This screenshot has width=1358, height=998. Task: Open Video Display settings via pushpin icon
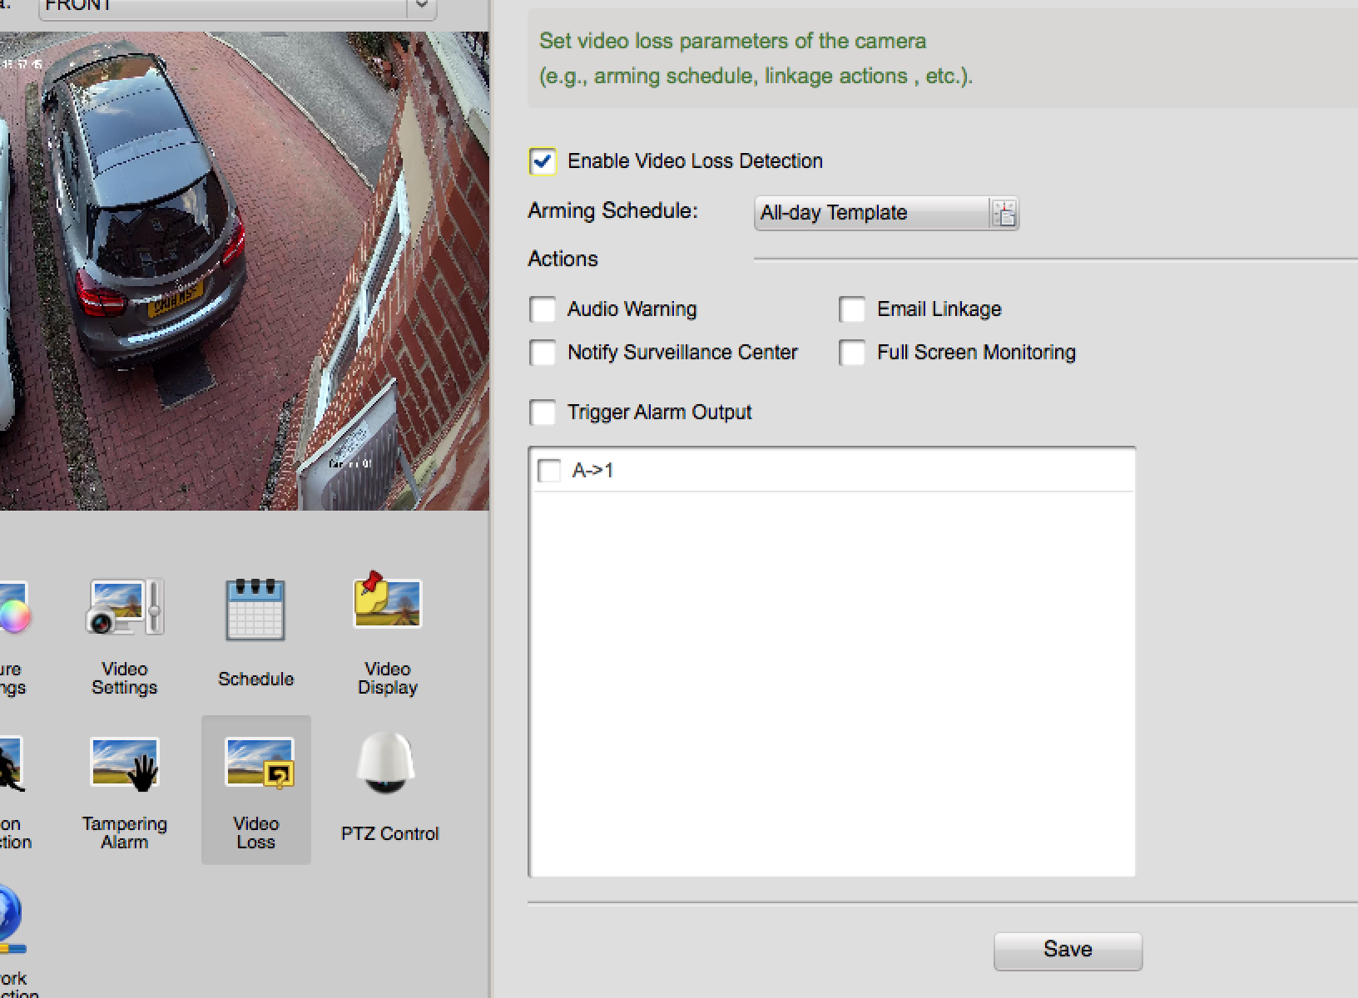[387, 605]
